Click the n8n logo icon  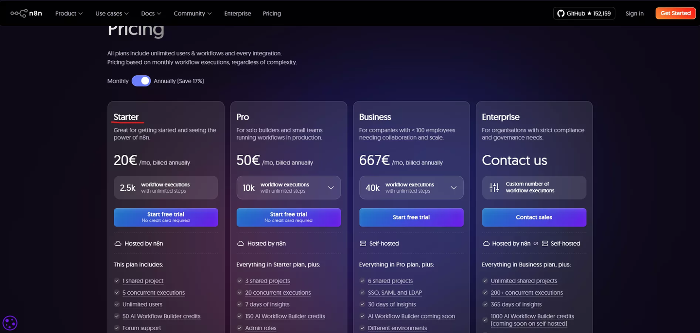[18, 13]
